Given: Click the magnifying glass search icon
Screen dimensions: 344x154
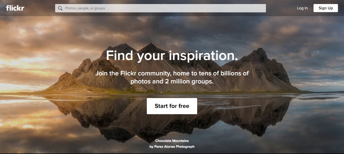Looking at the screenshot, I should 60,8.
